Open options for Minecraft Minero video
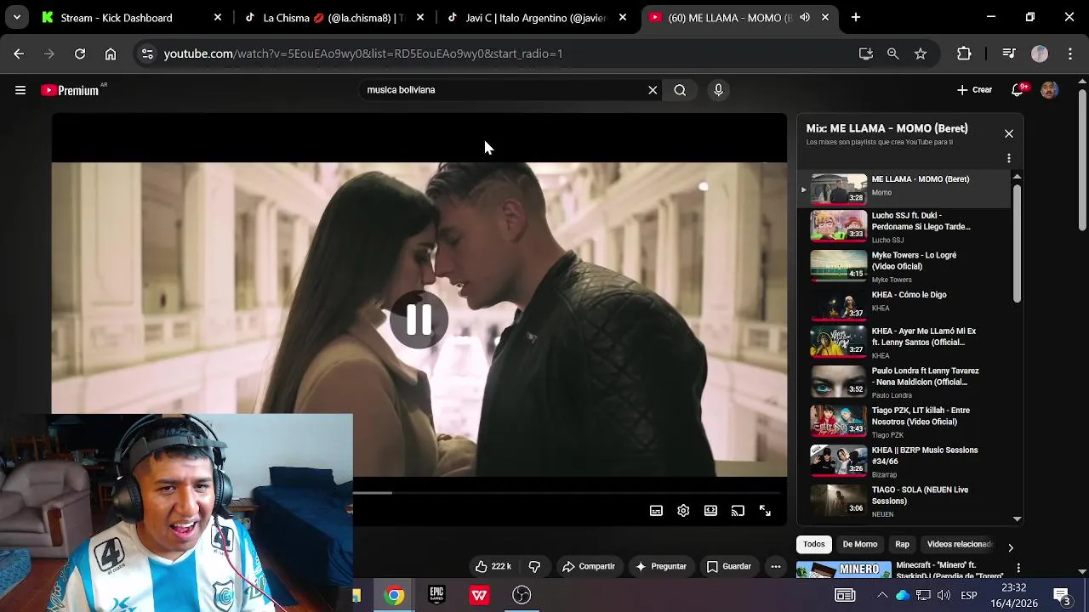1089x612 pixels. coord(1018,568)
